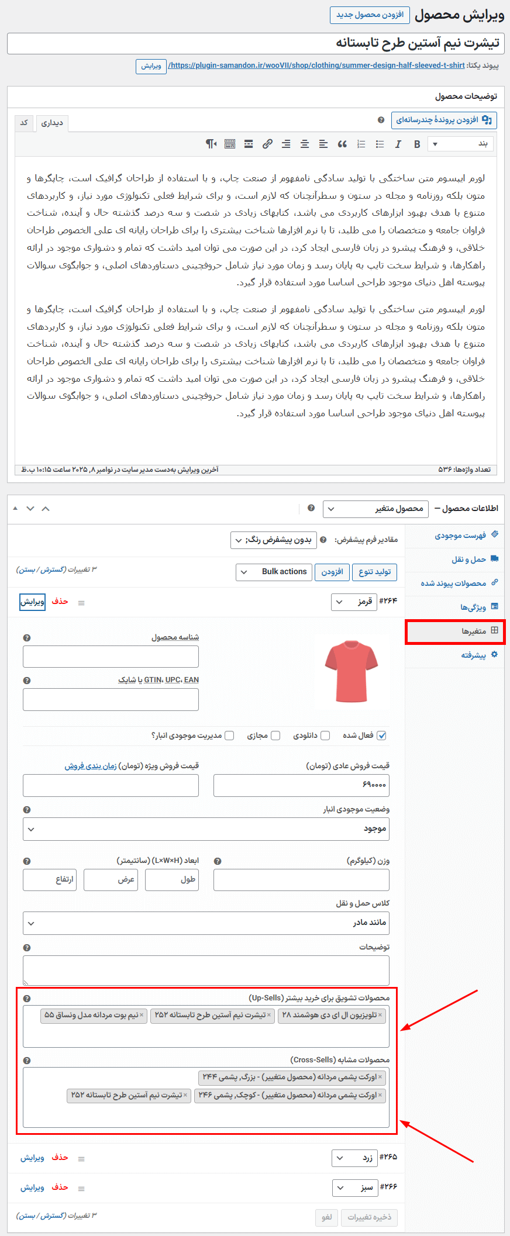Create a numbered list
The image size is (510, 1236).
click(360, 144)
